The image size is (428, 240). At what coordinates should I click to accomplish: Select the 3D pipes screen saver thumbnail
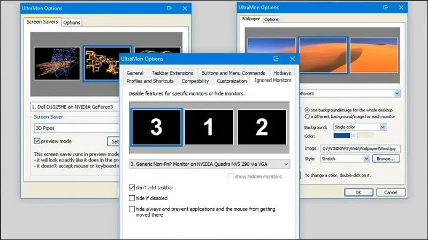click(106, 62)
